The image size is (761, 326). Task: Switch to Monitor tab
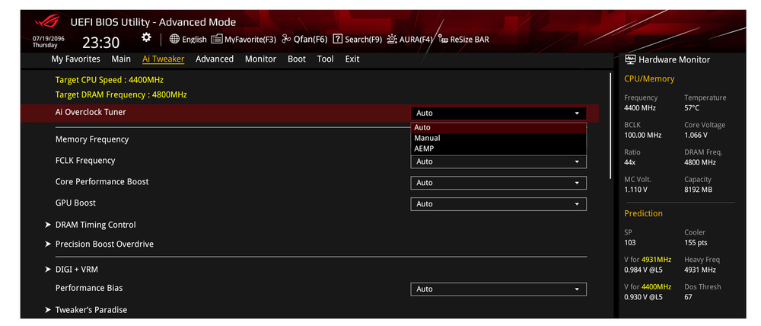pyautogui.click(x=260, y=59)
